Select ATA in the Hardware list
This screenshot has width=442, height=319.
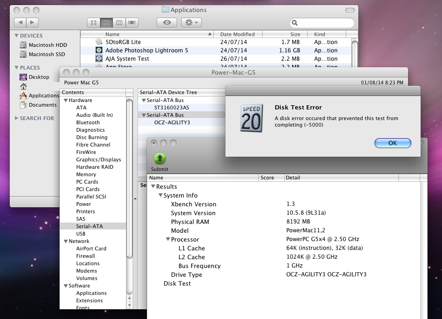[x=81, y=108]
